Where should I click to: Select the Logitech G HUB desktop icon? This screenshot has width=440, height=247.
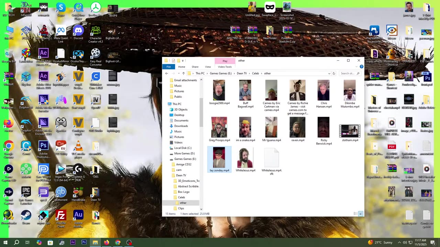click(78, 173)
